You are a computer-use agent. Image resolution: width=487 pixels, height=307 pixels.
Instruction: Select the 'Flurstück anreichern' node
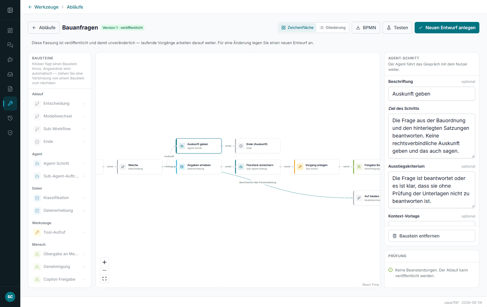[258, 167]
